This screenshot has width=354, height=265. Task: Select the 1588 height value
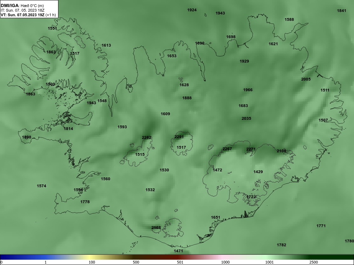[289, 19]
